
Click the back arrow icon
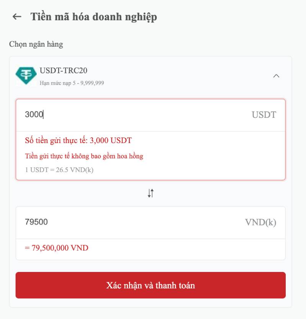17,17
